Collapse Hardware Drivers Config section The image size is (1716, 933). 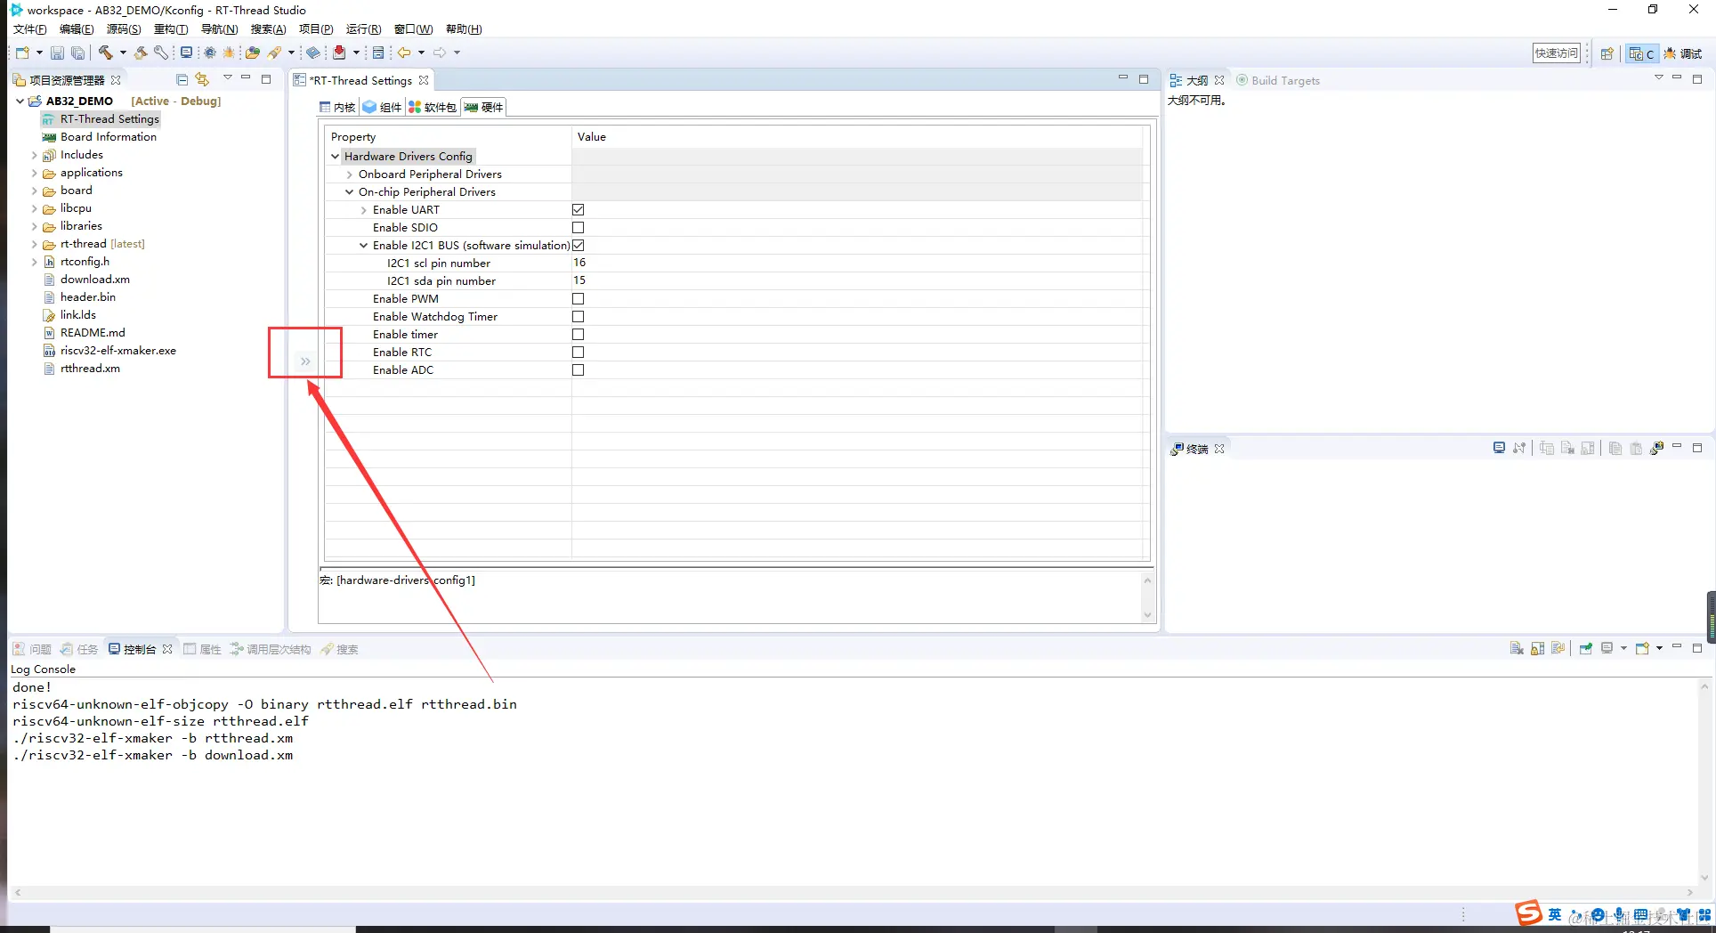coord(335,156)
